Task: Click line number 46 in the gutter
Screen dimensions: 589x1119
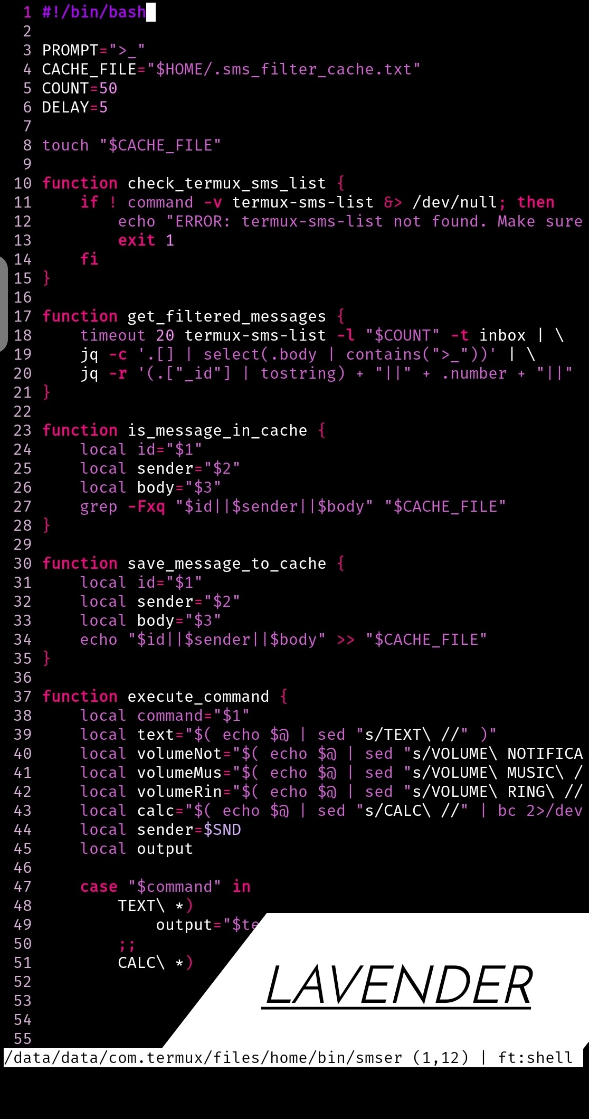Action: tap(23, 868)
